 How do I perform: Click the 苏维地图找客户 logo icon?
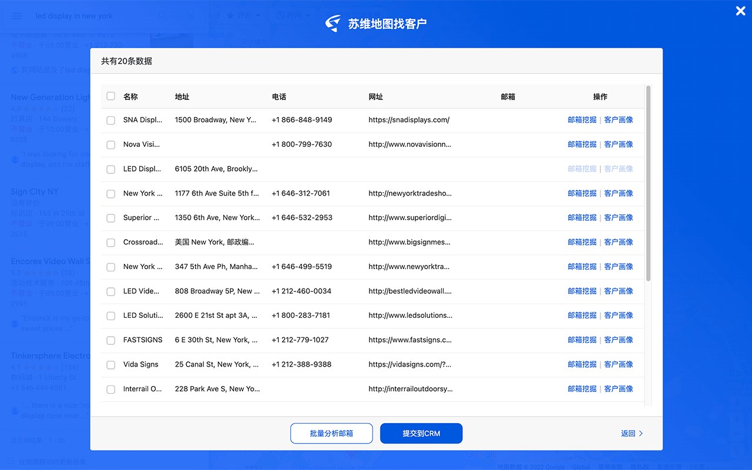pos(333,23)
